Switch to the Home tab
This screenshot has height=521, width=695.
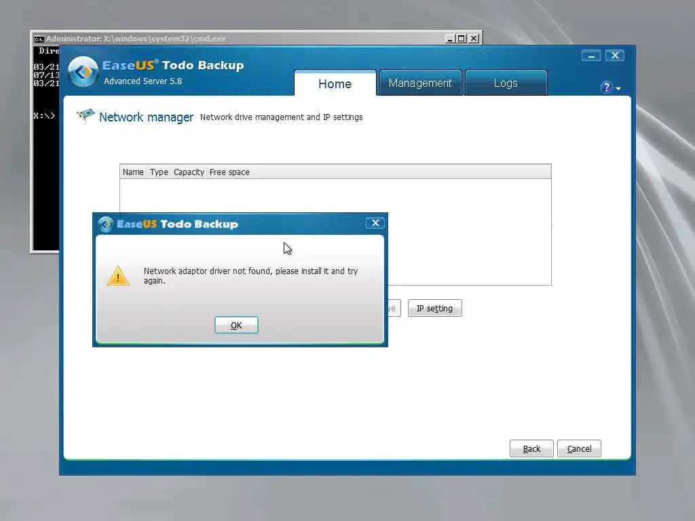335,83
